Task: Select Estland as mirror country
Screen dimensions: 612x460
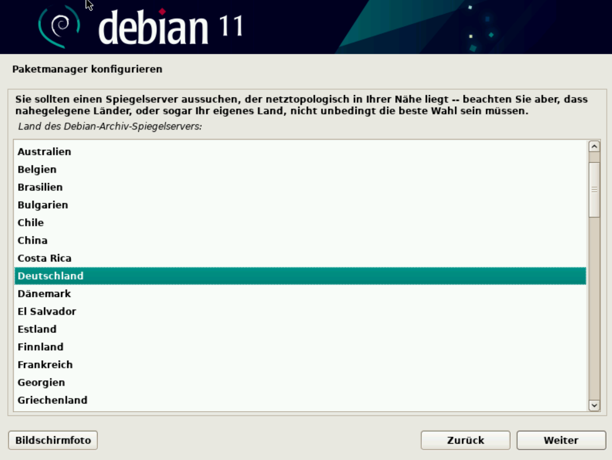Action: tap(300, 329)
